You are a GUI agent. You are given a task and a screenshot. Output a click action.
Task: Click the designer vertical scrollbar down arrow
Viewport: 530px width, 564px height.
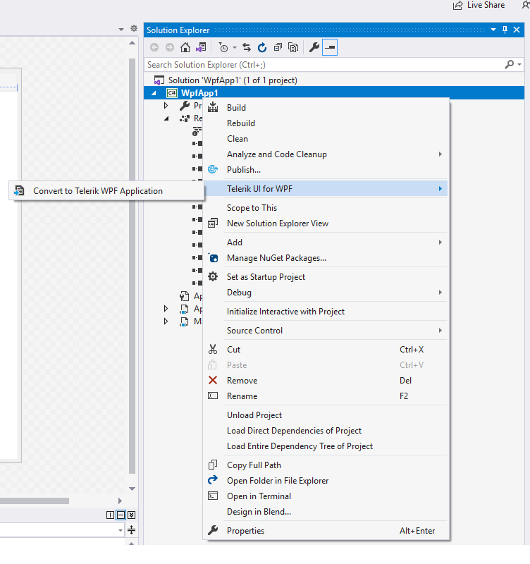pos(132,489)
